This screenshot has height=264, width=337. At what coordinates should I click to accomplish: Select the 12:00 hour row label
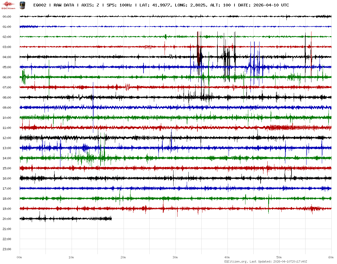tap(7, 138)
